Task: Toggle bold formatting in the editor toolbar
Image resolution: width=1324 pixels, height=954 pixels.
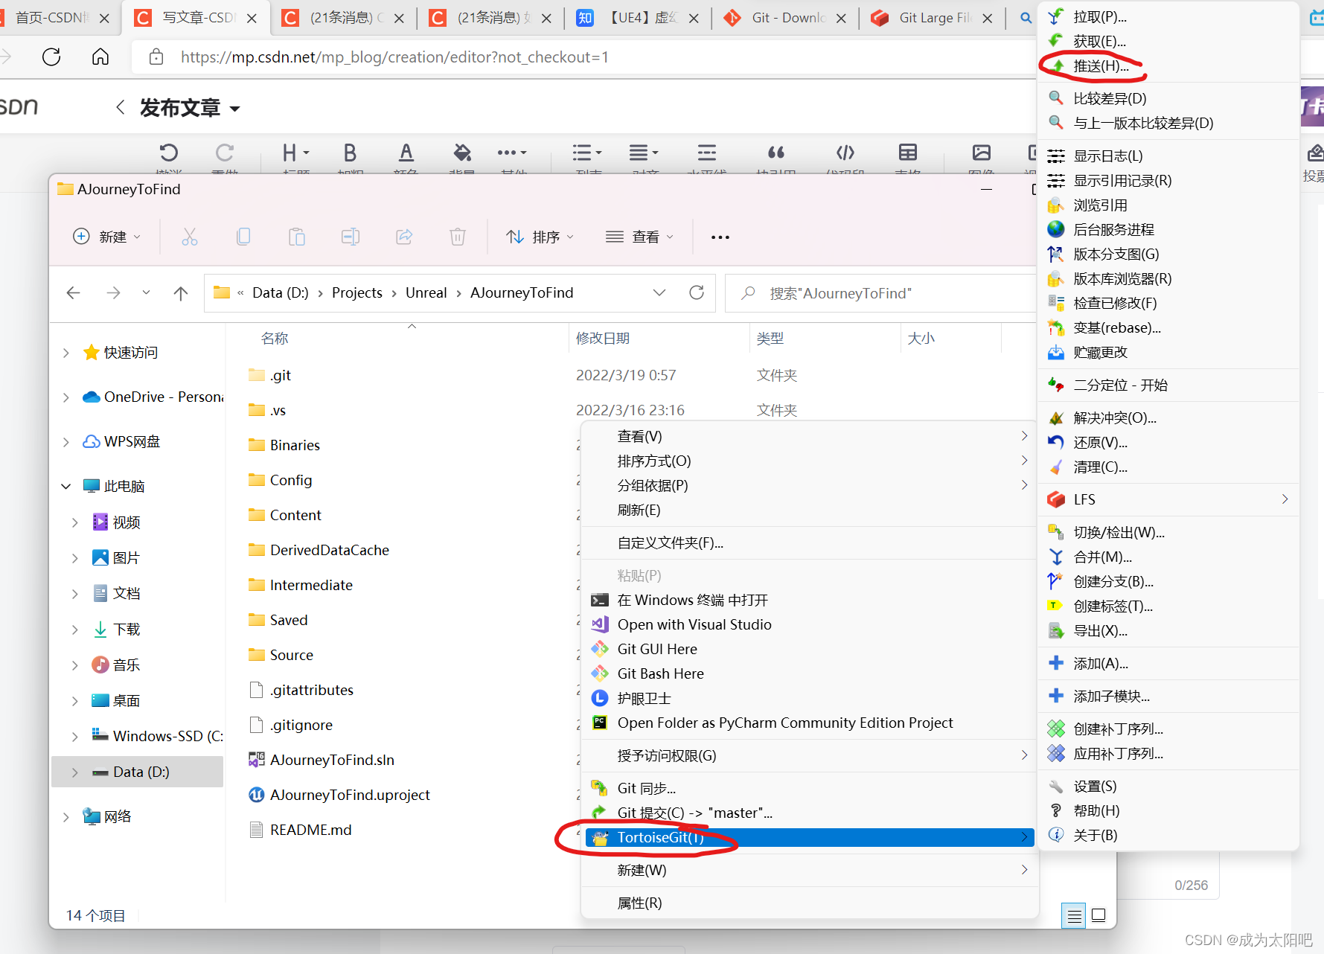Action: click(350, 154)
